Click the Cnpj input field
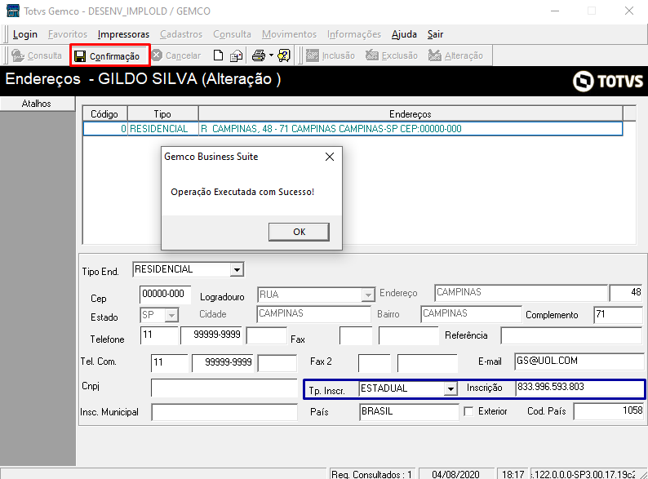 click(x=224, y=388)
